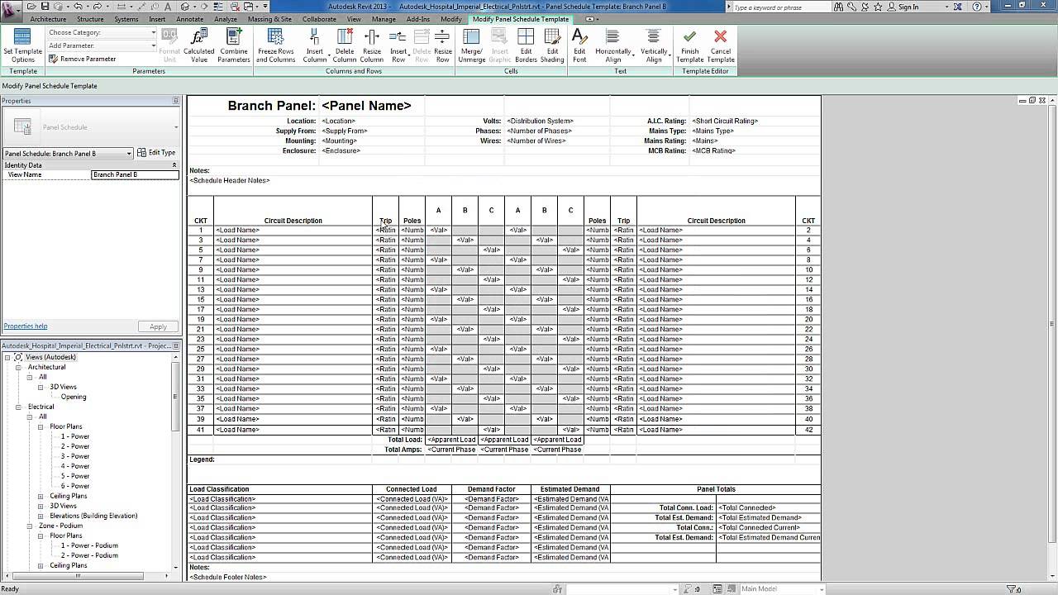Click the Remove Parameter icon

pyautogui.click(x=53, y=59)
